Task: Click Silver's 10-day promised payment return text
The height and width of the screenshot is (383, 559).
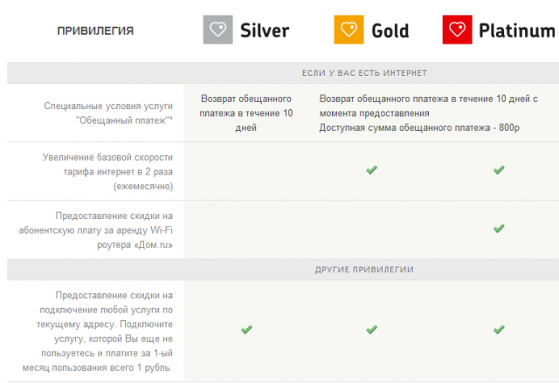Action: (x=246, y=113)
